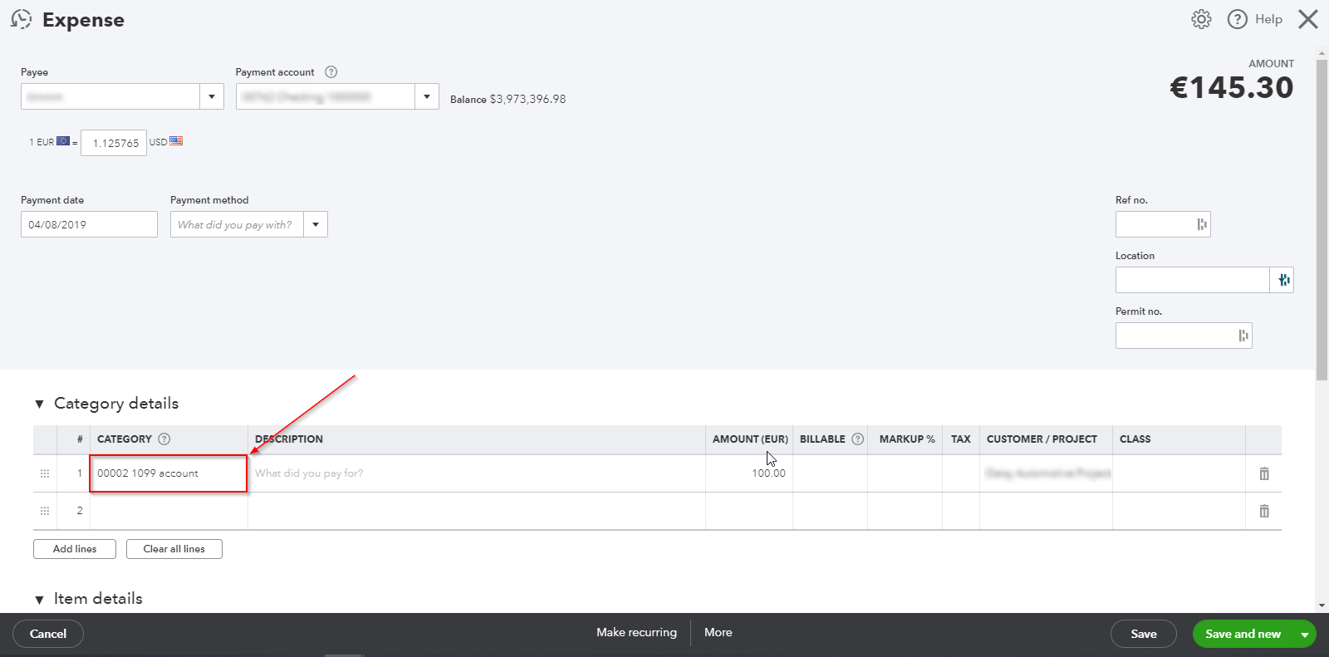The width and height of the screenshot is (1329, 657).
Task: Click the Location input field
Action: [x=1193, y=280]
